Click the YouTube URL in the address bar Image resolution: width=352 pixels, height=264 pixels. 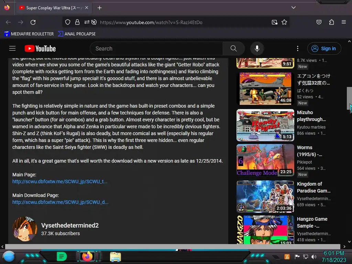point(151,22)
